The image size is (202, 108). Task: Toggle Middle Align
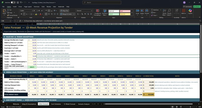pos(49,11)
